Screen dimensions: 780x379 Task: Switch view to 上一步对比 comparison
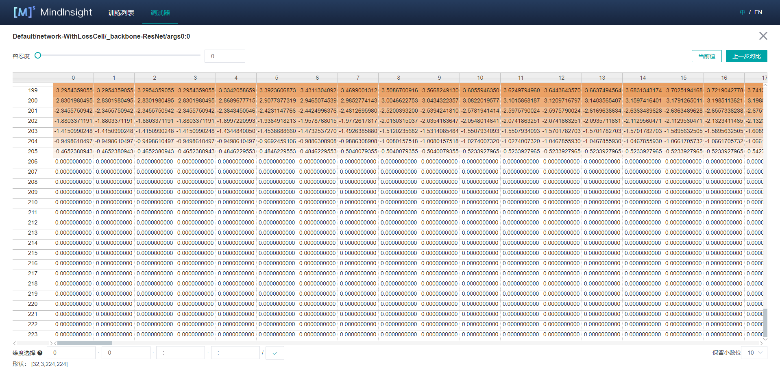coord(746,56)
